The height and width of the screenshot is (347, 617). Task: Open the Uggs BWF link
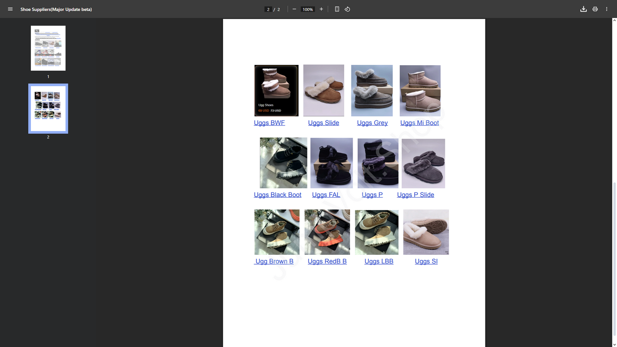(x=269, y=123)
